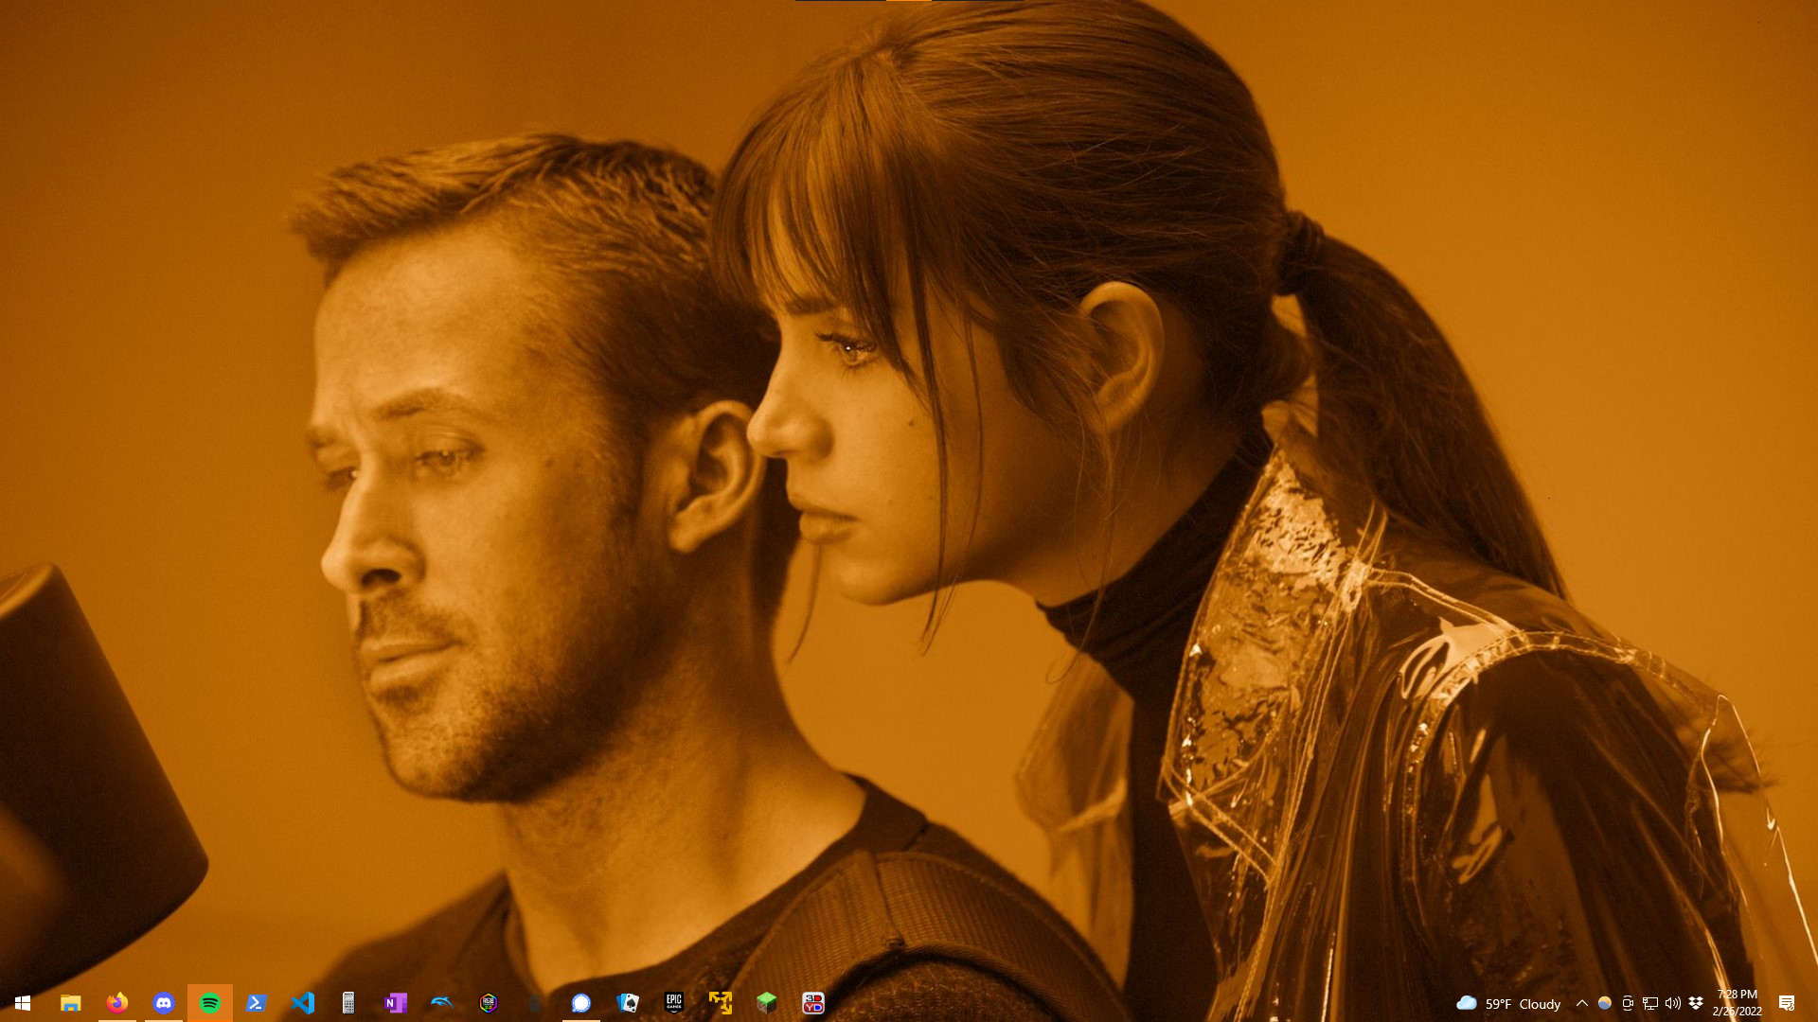Launch PowerShell from the taskbar
The image size is (1818, 1022).
pyautogui.click(x=257, y=1003)
